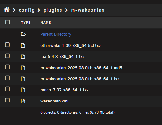Click the chevron arrow before plugins breadcrumb
This screenshot has width=162, height=125.
39,10
